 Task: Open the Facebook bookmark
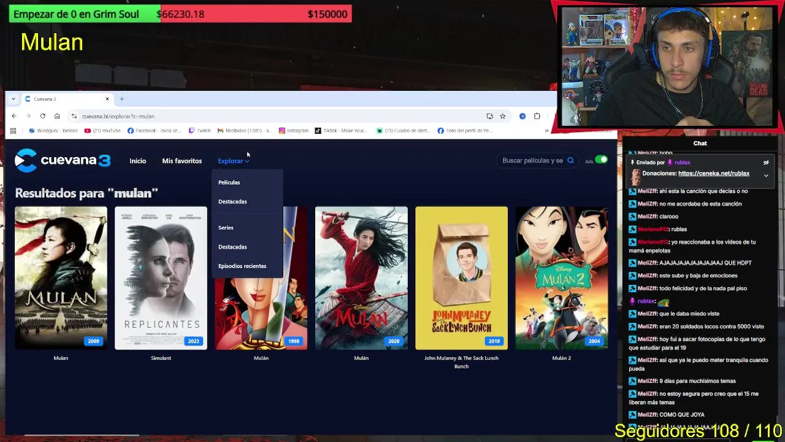tap(154, 130)
